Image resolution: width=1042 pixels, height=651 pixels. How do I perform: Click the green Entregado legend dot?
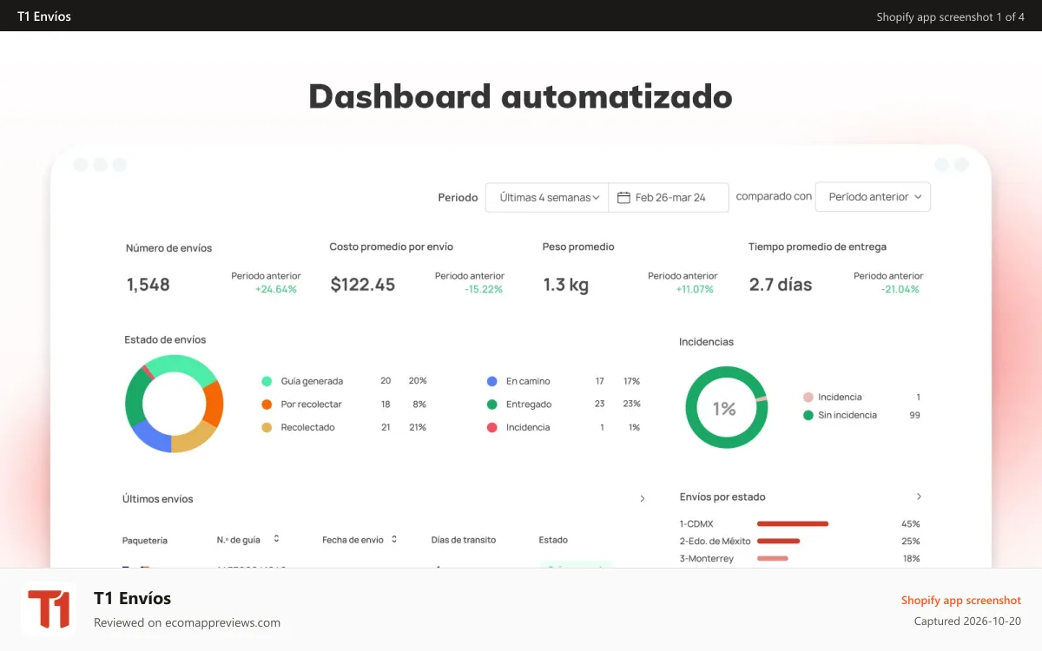(x=492, y=404)
